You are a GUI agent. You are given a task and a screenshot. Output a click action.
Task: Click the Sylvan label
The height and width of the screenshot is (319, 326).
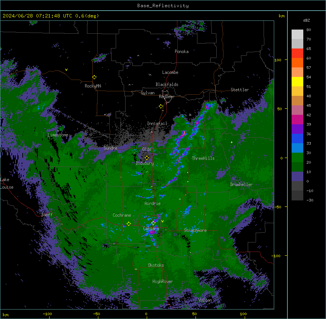pos(147,93)
